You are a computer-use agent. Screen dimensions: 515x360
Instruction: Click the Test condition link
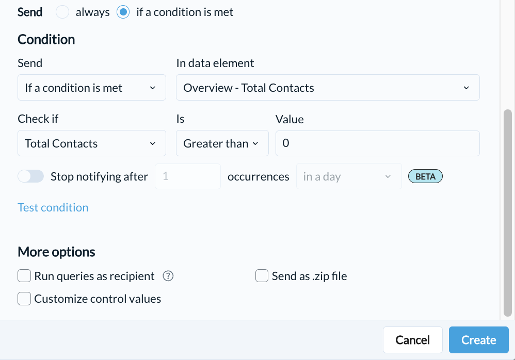[53, 207]
